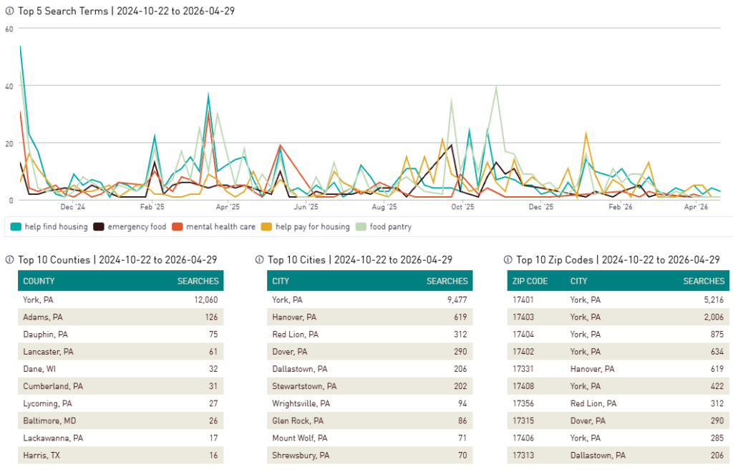Select Shrewsbury, PA in cities table
Image resolution: width=733 pixels, height=472 pixels.
(x=369, y=455)
